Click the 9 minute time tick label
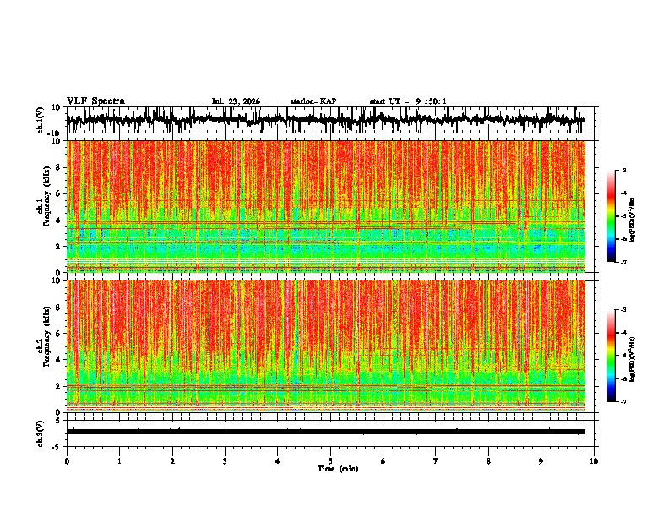 [541, 461]
